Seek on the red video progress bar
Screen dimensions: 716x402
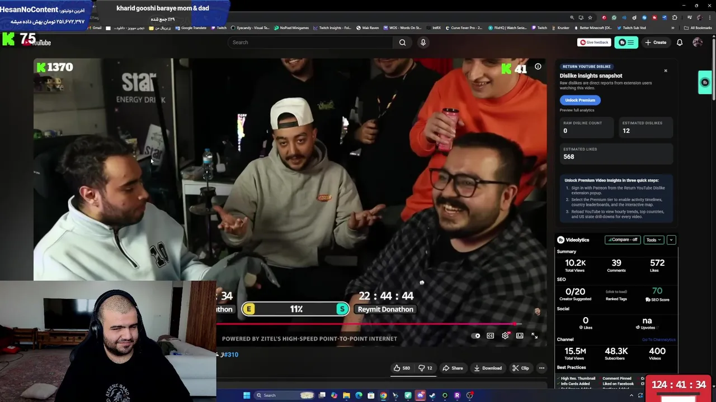(369, 324)
